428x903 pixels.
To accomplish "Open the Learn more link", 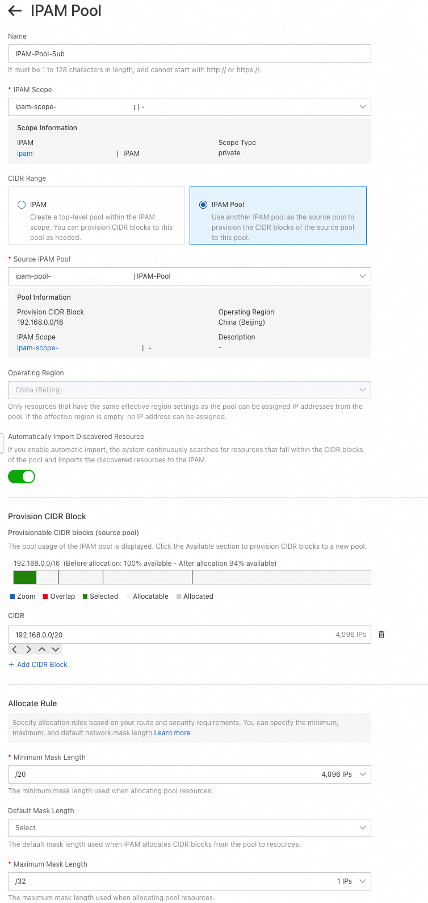I will (172, 733).
